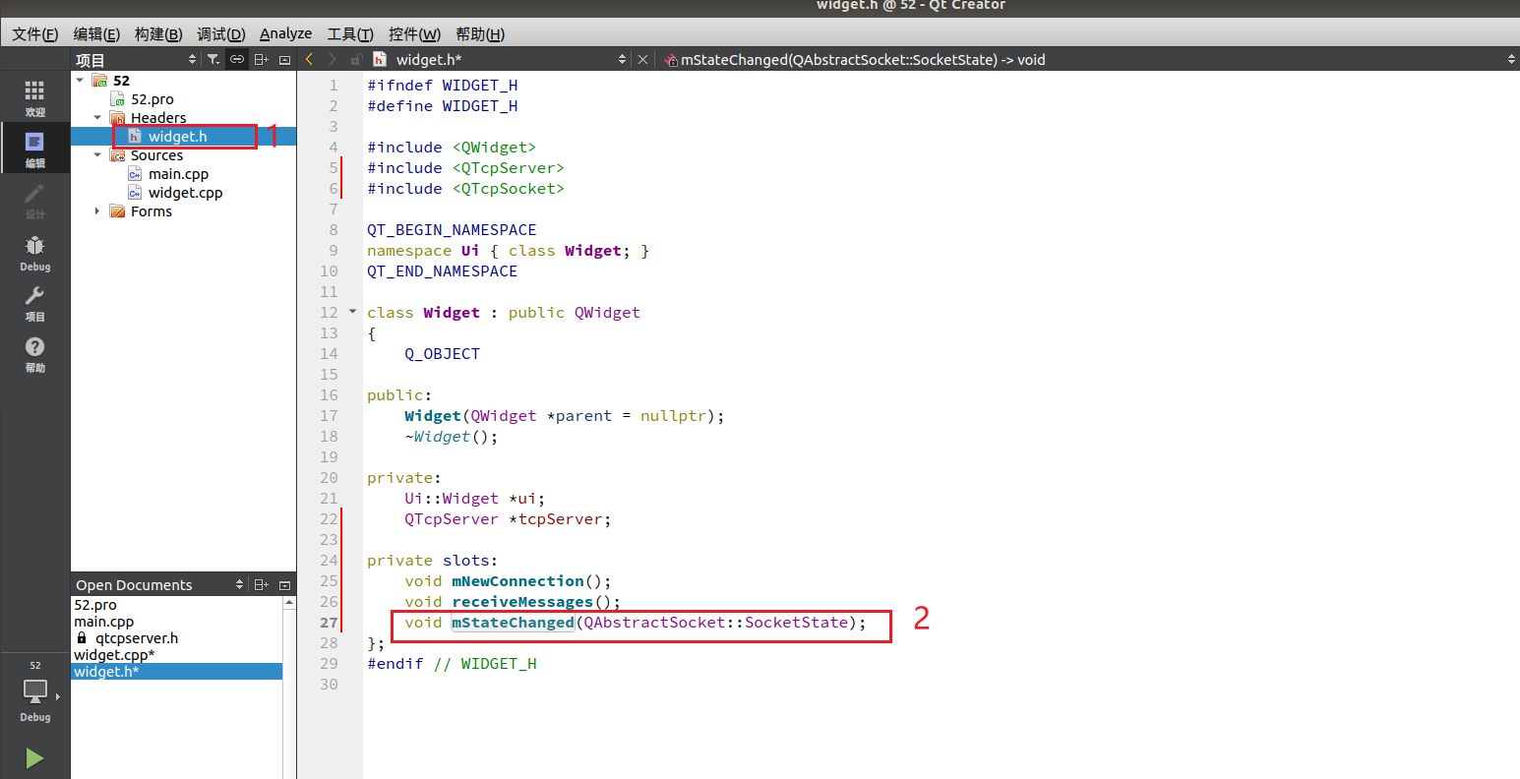1520x779 pixels.
Task: Select 52.pro in the project tree
Action: click(x=152, y=99)
